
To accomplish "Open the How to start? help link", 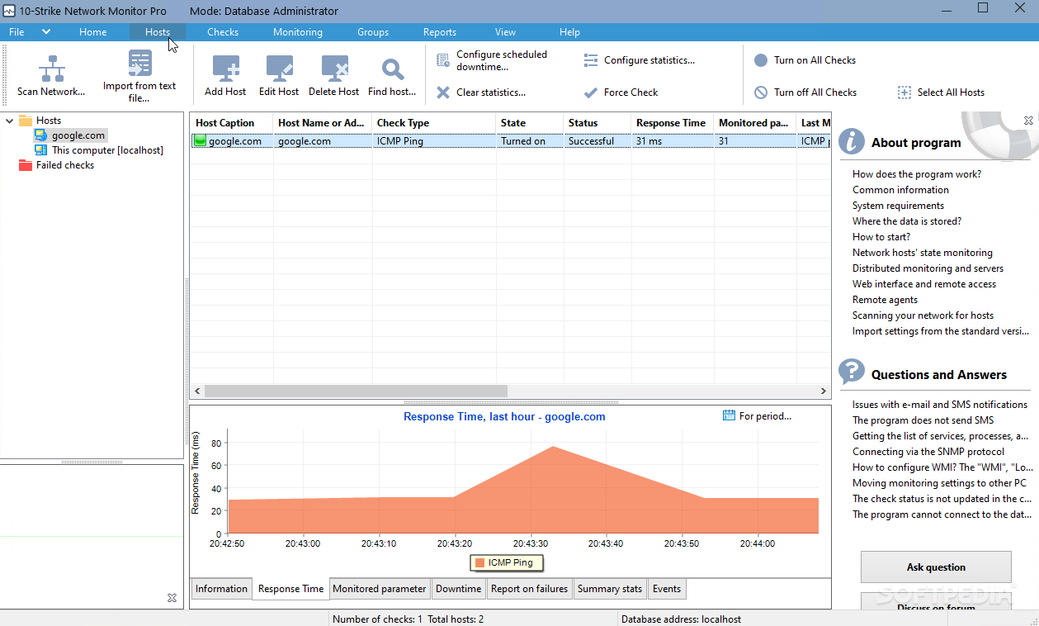I will coord(881,237).
